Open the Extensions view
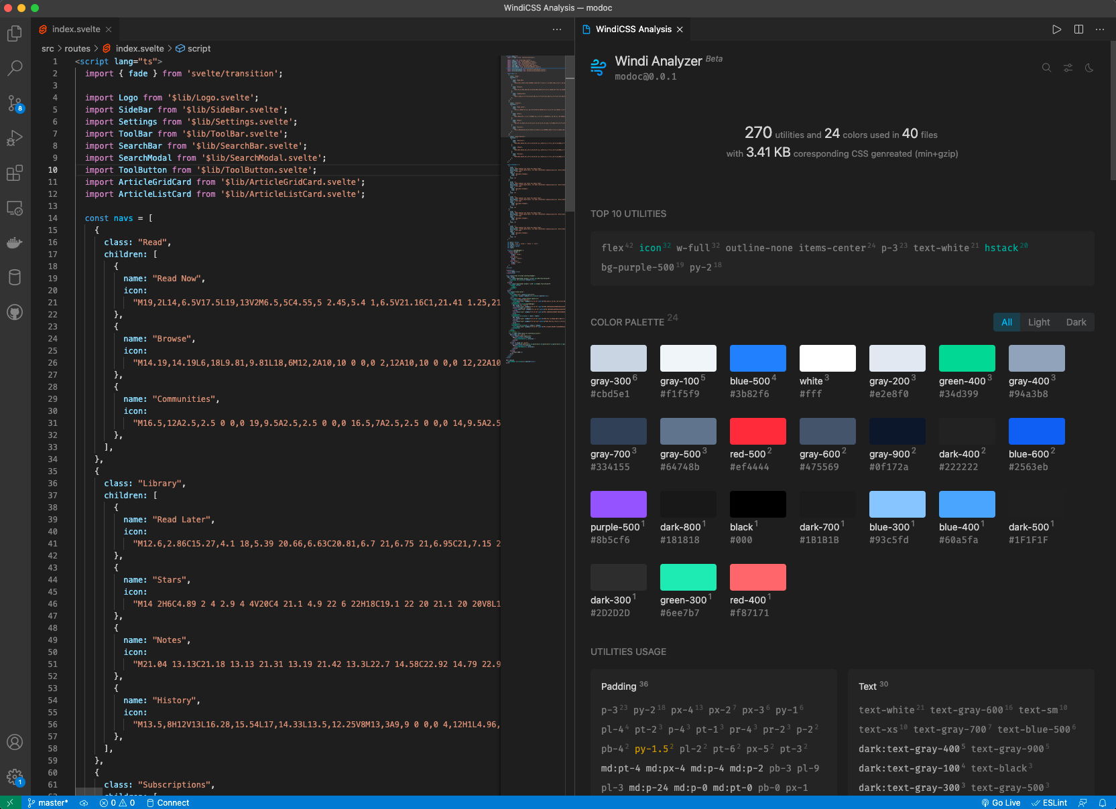 [15, 173]
